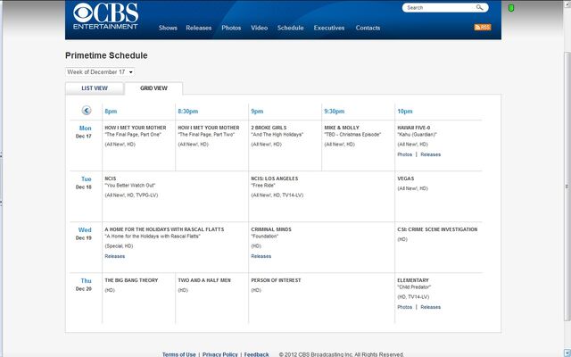
Task: Click the Elementary title
Action: [x=413, y=280]
